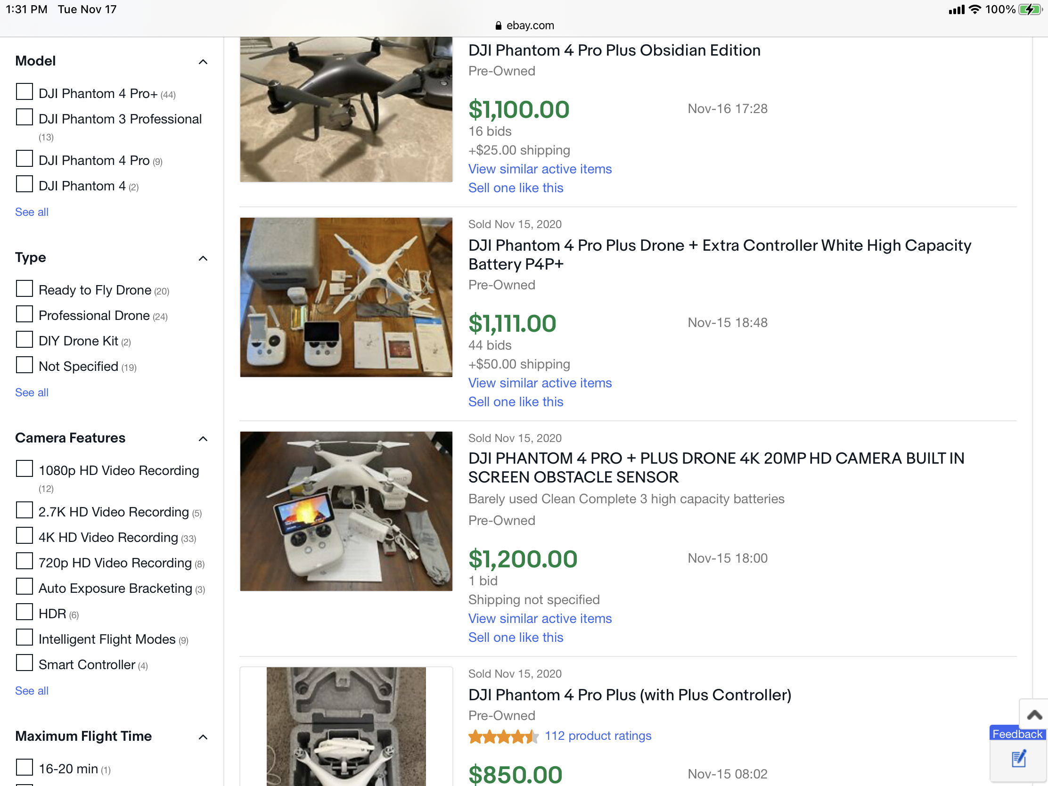1048x786 pixels.
Task: Check the DJI Phantom 4 Pro+ filter
Action: coord(24,91)
